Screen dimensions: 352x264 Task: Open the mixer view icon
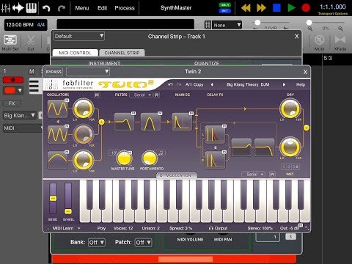coord(6,8)
